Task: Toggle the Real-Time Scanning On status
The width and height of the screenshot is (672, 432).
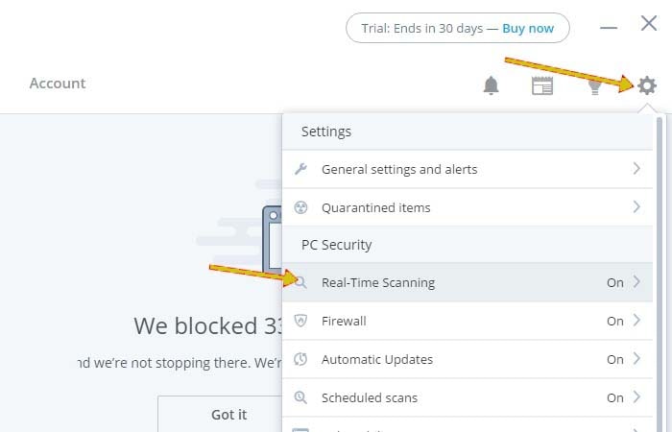Action: point(615,282)
